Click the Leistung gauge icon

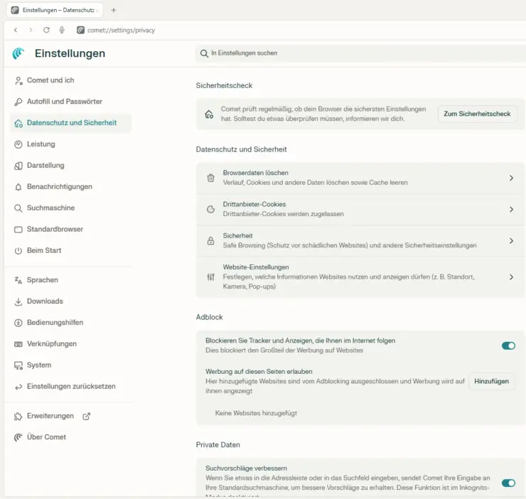coord(18,144)
